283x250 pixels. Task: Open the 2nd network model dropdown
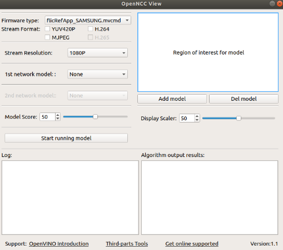point(97,96)
